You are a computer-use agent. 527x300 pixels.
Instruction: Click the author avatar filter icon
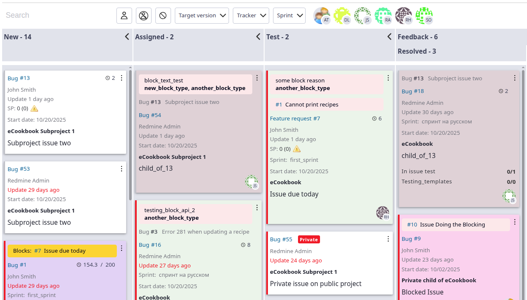coord(143,15)
